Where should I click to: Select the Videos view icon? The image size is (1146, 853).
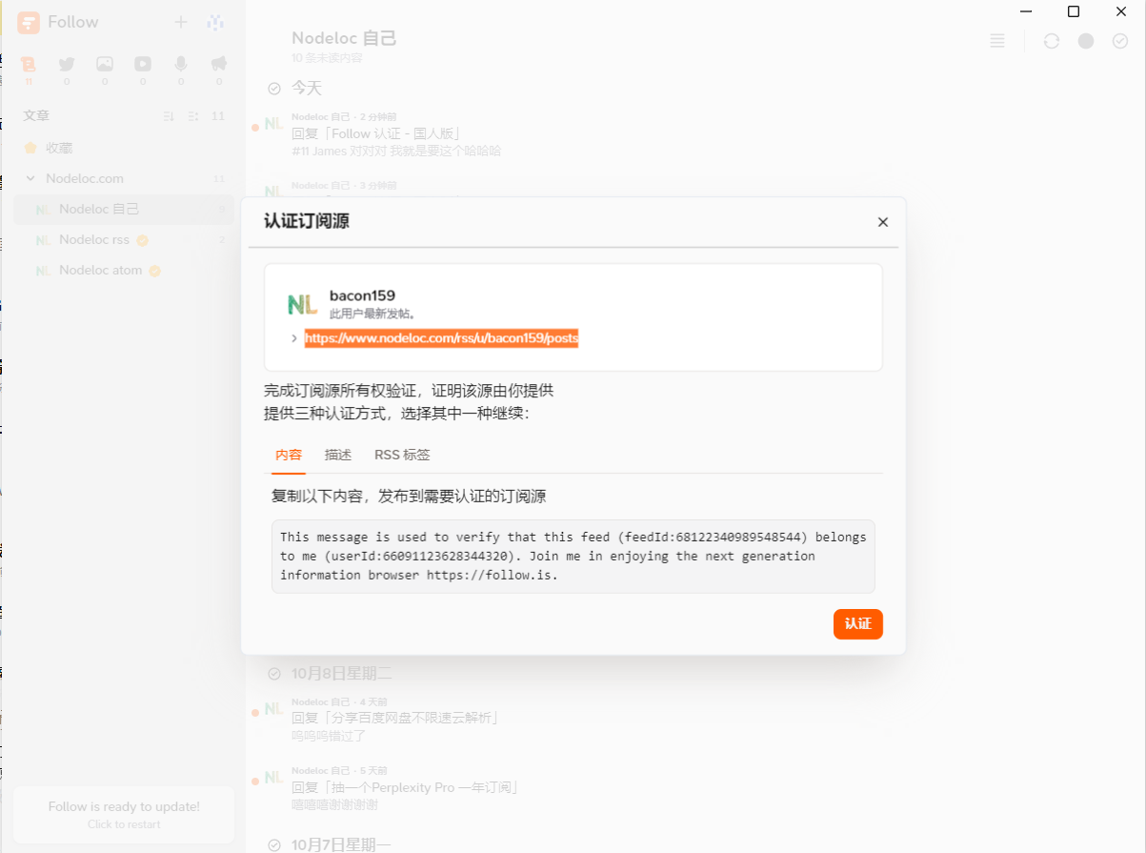[x=143, y=64]
